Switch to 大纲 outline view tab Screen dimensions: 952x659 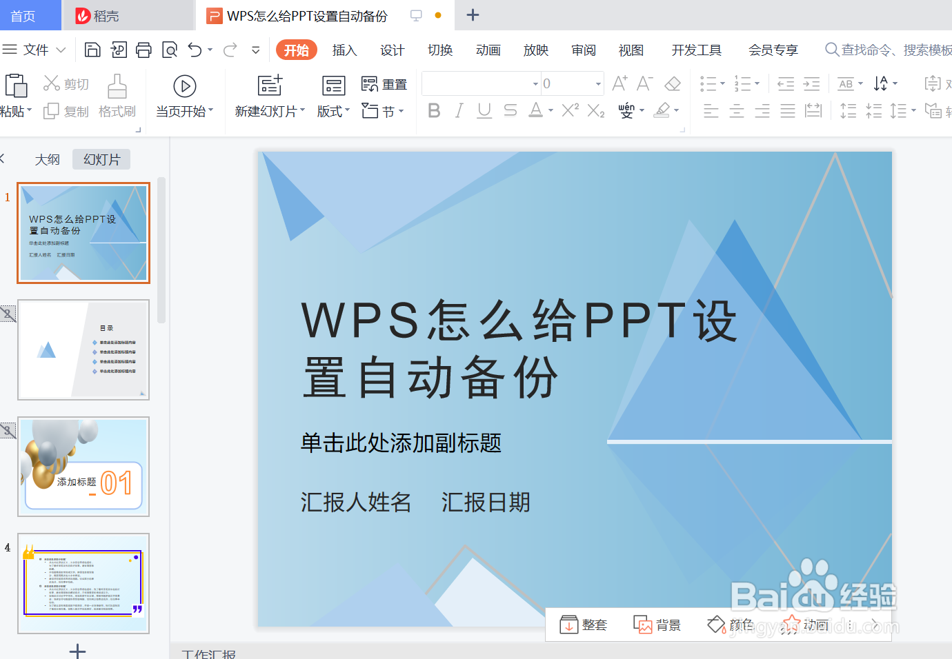(48, 159)
